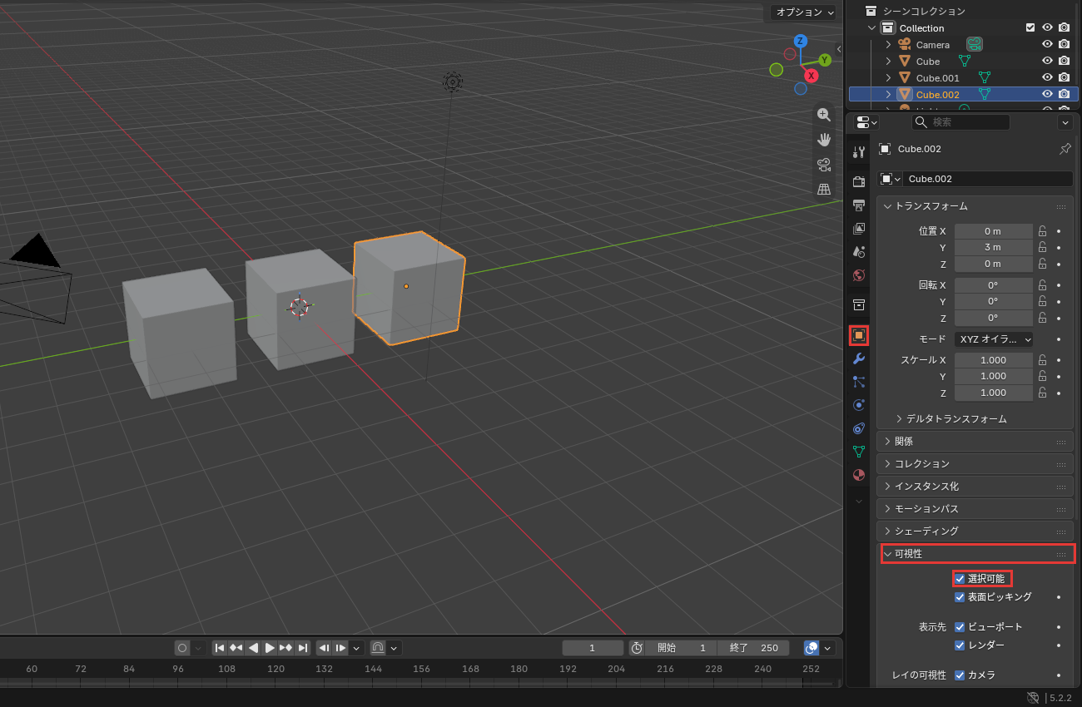Viewport: 1082px width, 707px height.
Task: Open the Material properties tab
Action: (x=859, y=475)
